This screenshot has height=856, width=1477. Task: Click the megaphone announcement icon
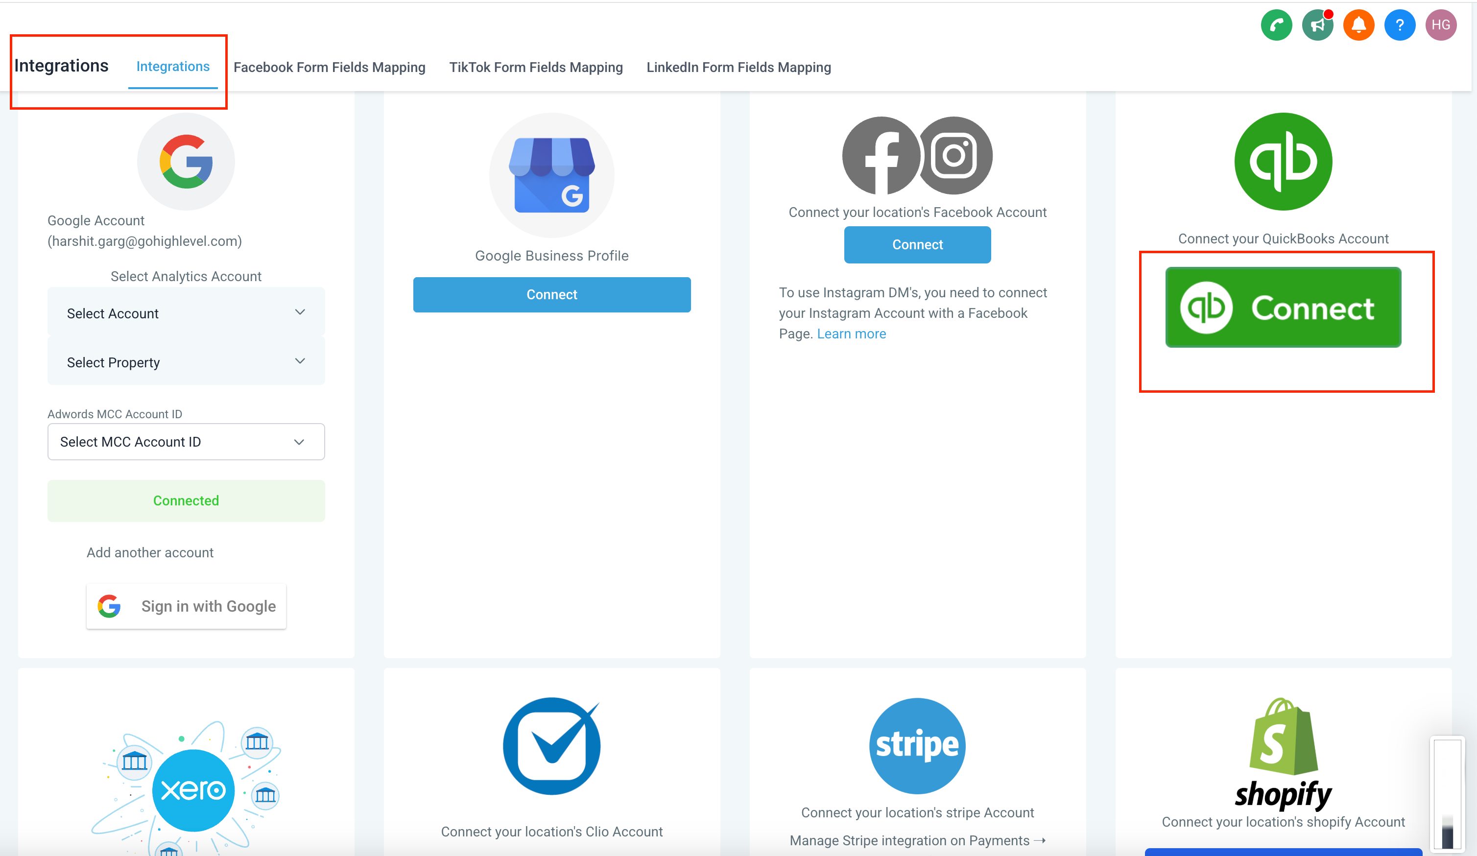(1319, 24)
